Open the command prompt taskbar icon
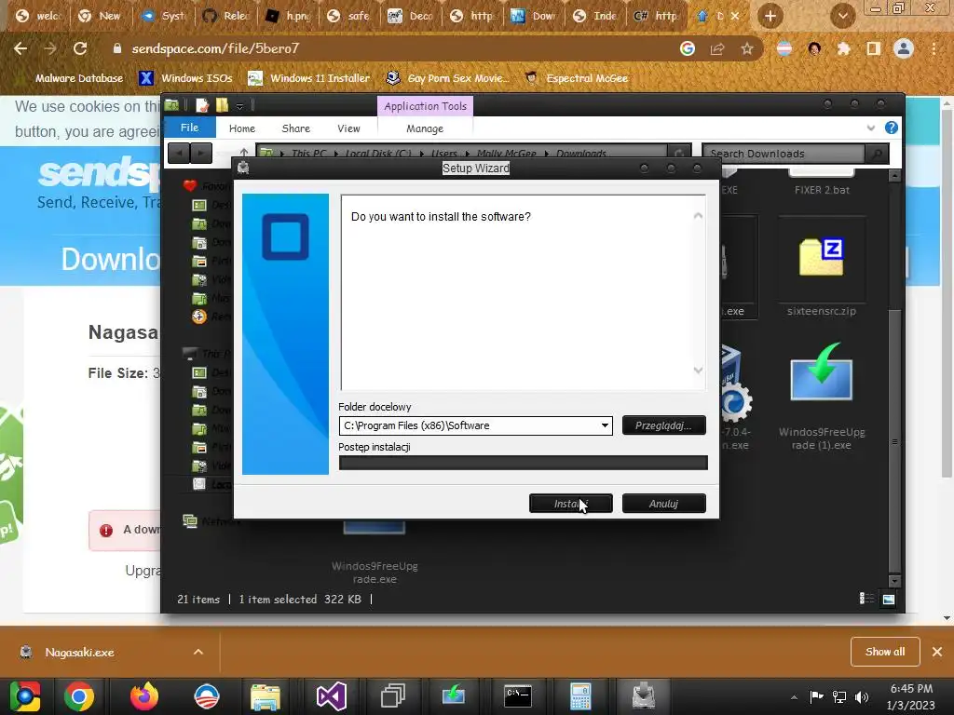This screenshot has height=715, width=954. pos(518,696)
